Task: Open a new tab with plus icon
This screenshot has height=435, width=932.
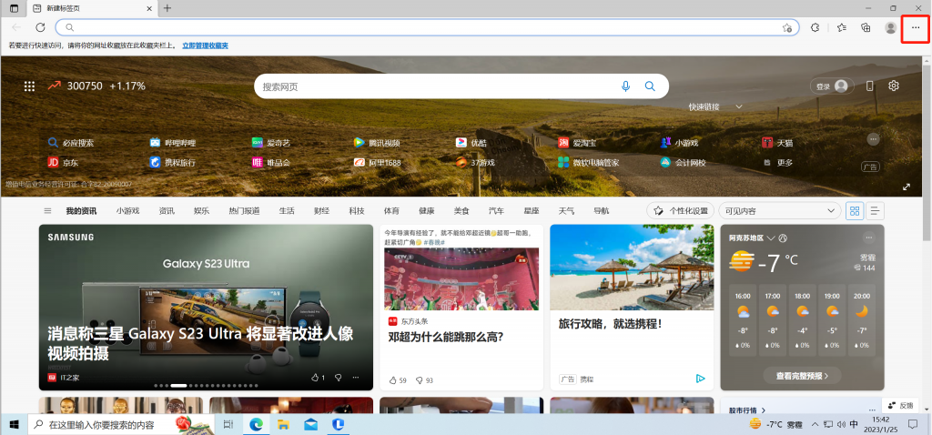Action: pyautogui.click(x=167, y=8)
